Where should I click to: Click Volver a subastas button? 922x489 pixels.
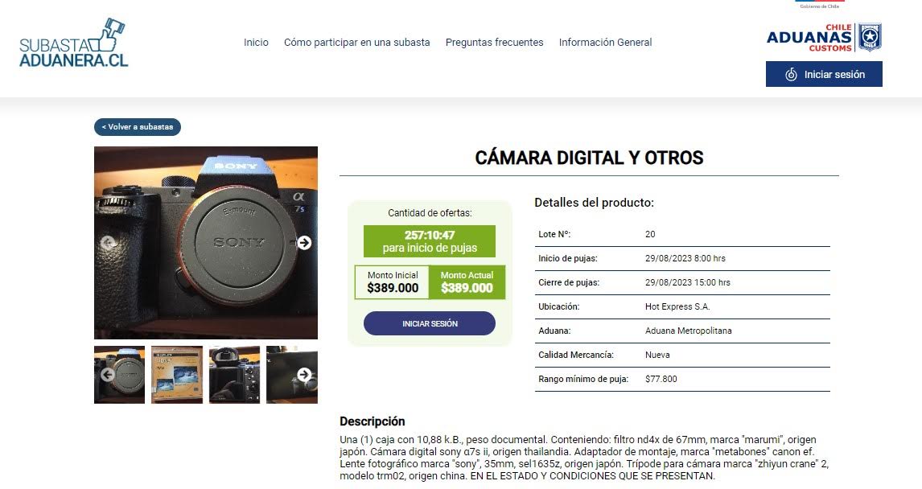click(138, 127)
